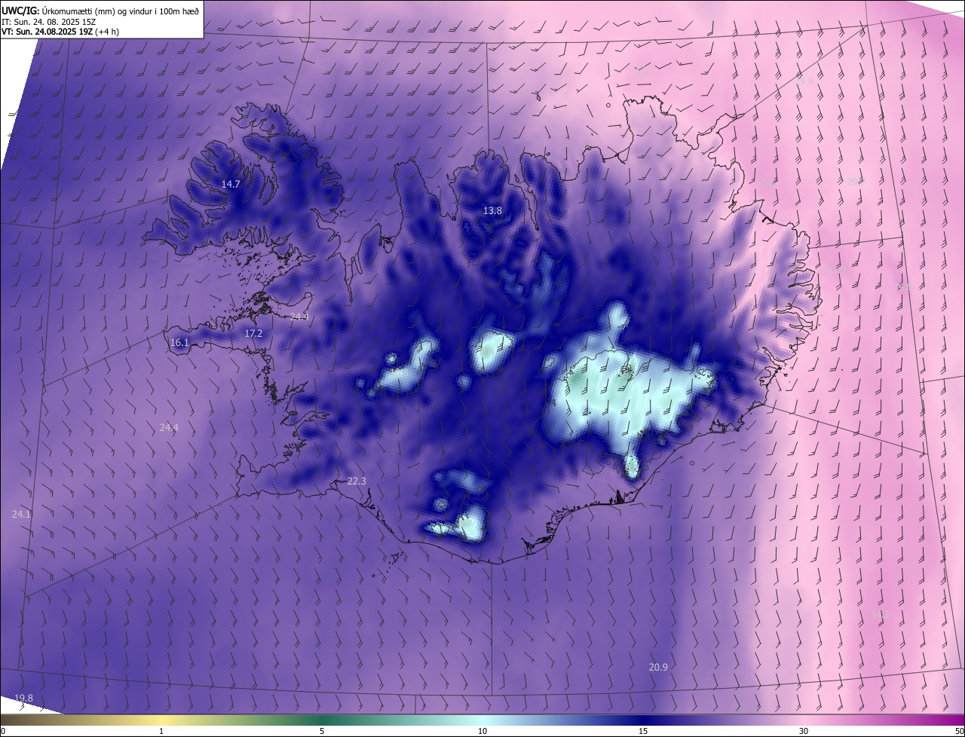
Task: Click the 5 tick label on the color scale
Action: [x=322, y=731]
